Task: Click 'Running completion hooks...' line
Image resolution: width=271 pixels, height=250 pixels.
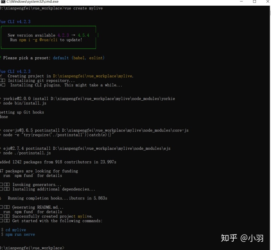Action: pos(53,198)
